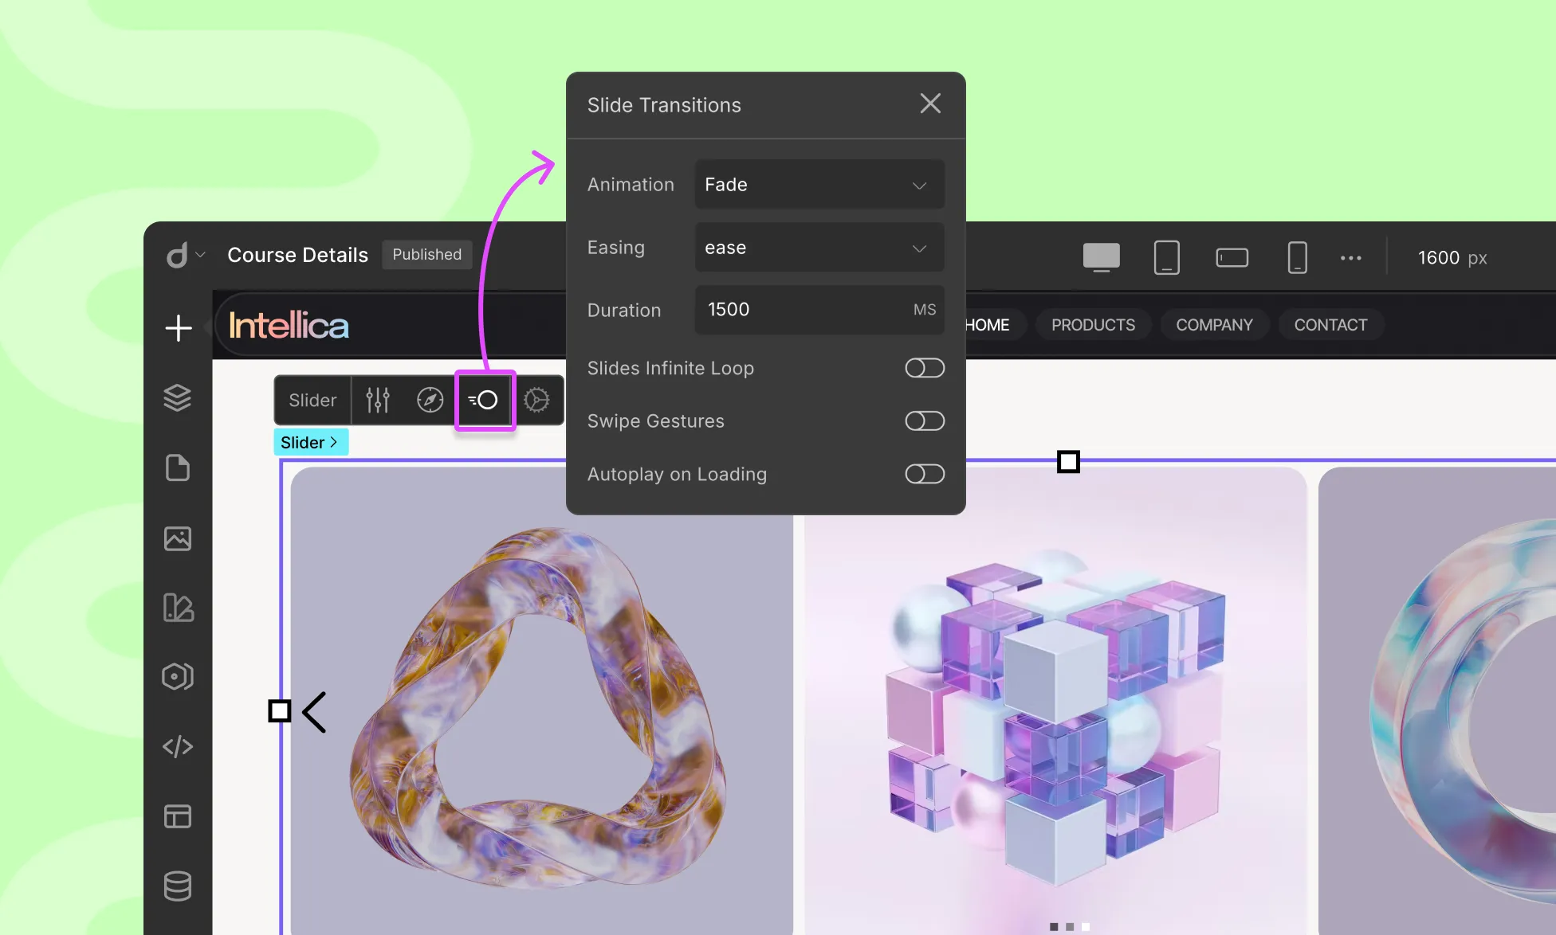The width and height of the screenshot is (1556, 935).
Task: Enable Swipe Gestures toggle
Action: click(925, 421)
